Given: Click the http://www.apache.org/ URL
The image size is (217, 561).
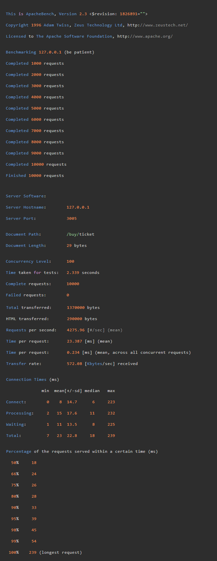Looking at the screenshot, I should click(145, 36).
